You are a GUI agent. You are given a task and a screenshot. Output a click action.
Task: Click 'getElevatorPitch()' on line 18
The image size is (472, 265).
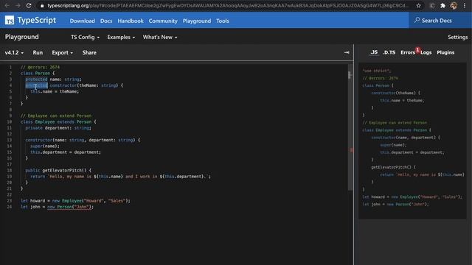64,170
